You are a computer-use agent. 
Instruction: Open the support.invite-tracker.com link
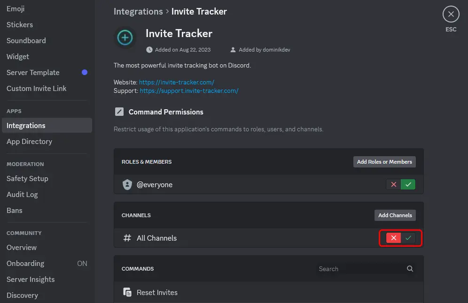(x=189, y=91)
